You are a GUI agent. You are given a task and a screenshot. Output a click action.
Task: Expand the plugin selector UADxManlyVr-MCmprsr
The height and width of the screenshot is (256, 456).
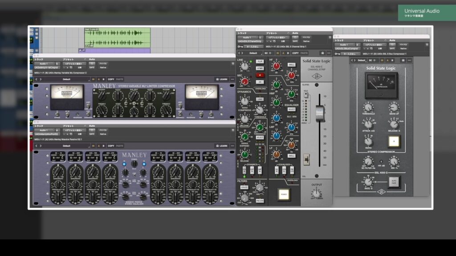[46, 68]
